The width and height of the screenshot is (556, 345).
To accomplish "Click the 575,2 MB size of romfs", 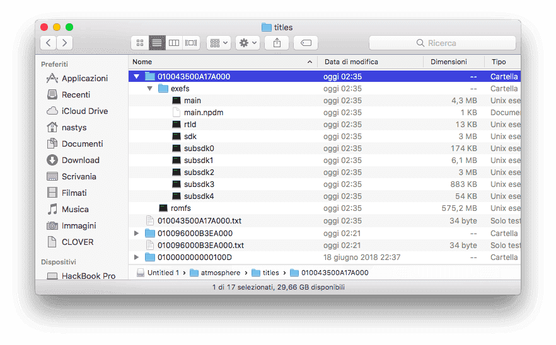I will tap(459, 208).
